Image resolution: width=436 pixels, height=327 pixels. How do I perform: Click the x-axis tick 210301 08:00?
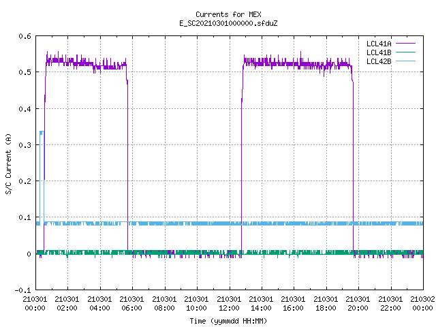[x=164, y=304]
